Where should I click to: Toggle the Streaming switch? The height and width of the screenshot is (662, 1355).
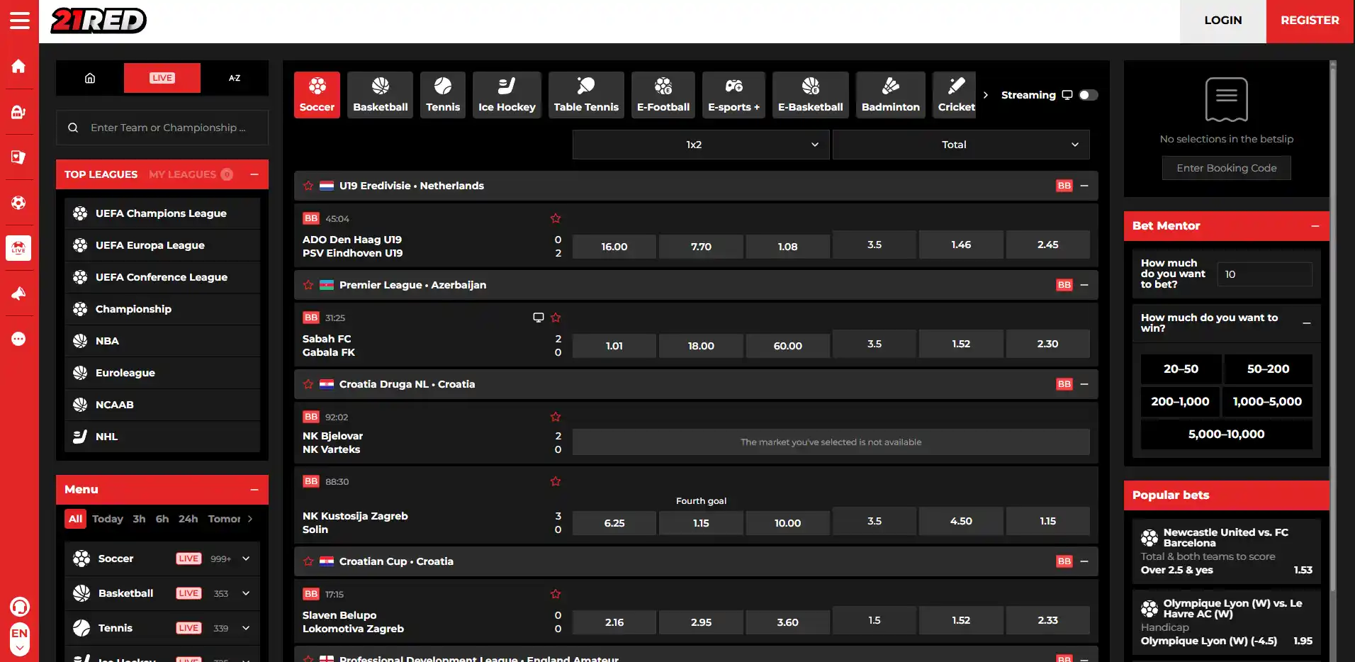pos(1089,95)
